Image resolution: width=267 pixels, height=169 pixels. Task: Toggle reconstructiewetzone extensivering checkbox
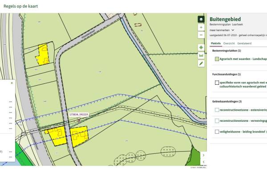pyautogui.click(x=217, y=110)
